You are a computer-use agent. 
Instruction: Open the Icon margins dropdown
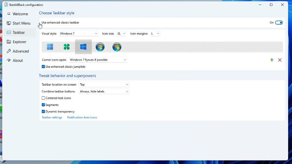155,34
